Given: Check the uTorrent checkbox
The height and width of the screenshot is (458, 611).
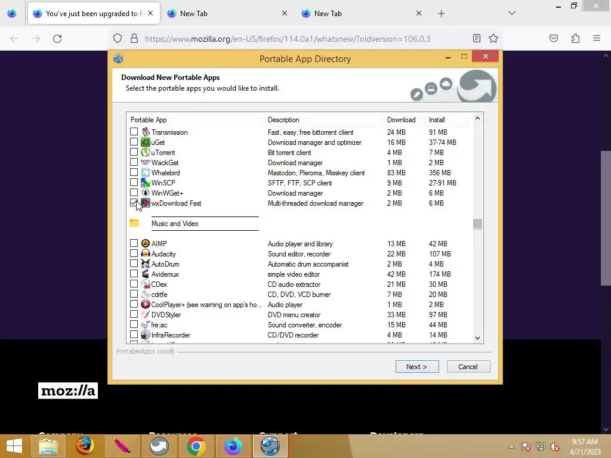Looking at the screenshot, I should [134, 152].
